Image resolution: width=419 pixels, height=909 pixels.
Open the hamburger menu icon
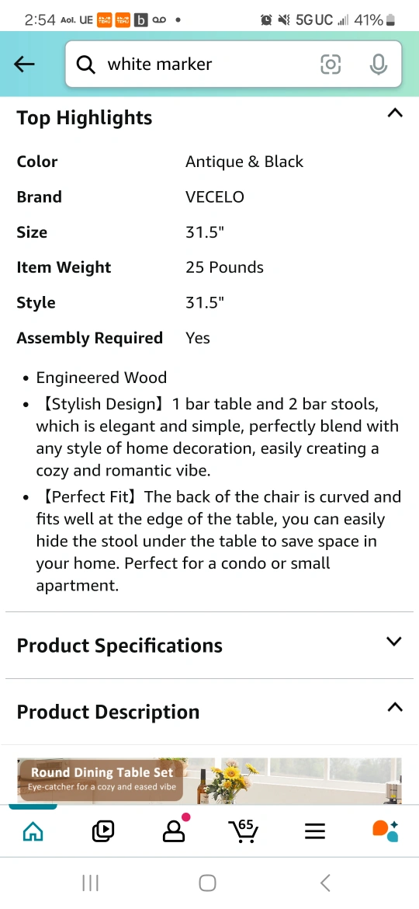pyautogui.click(x=315, y=832)
